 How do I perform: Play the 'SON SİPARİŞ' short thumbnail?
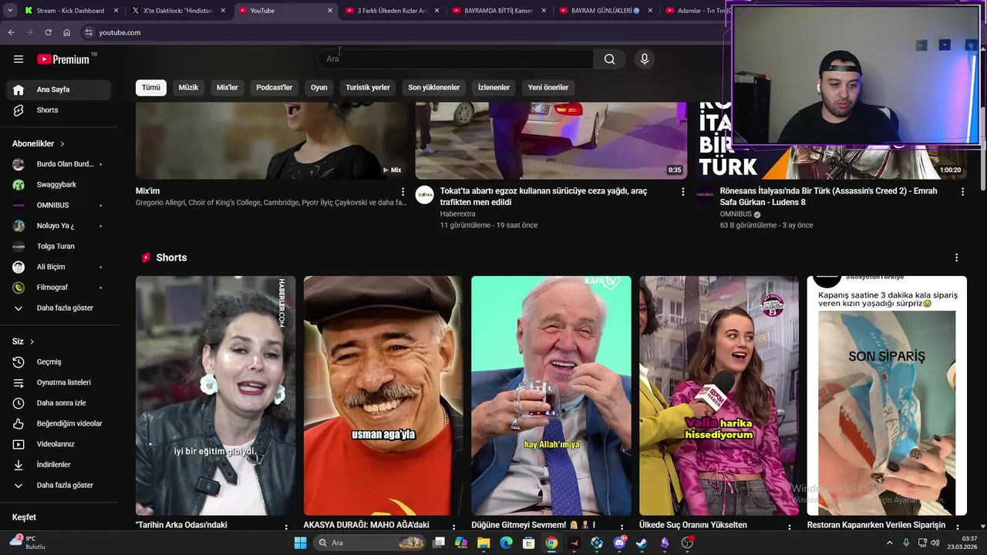(887, 395)
